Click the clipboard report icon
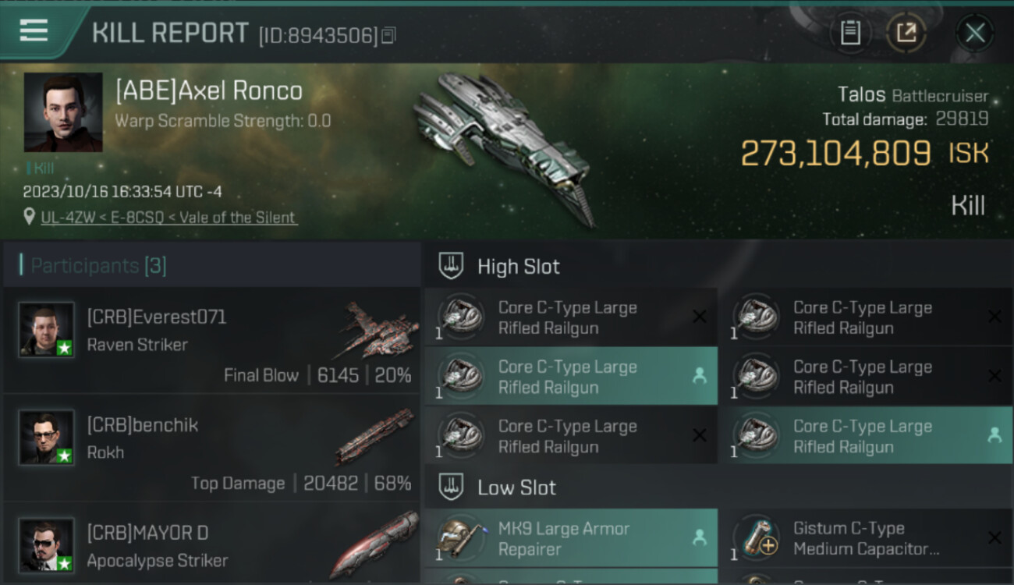 (x=850, y=33)
